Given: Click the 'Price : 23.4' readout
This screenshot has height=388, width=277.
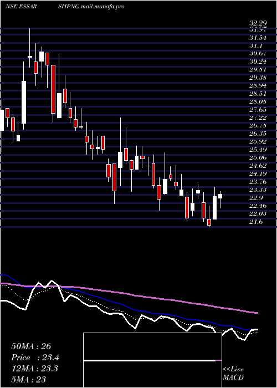Looking at the screenshot, I should [x=35, y=358].
